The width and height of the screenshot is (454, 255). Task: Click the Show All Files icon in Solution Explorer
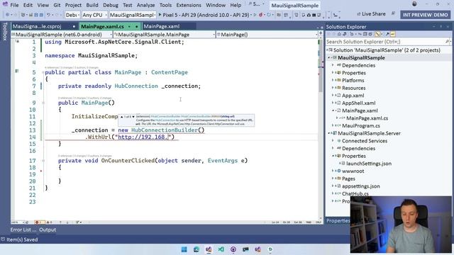370,34
